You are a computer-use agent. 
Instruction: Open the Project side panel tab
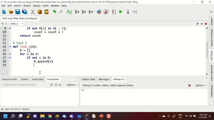click(x=211, y=21)
